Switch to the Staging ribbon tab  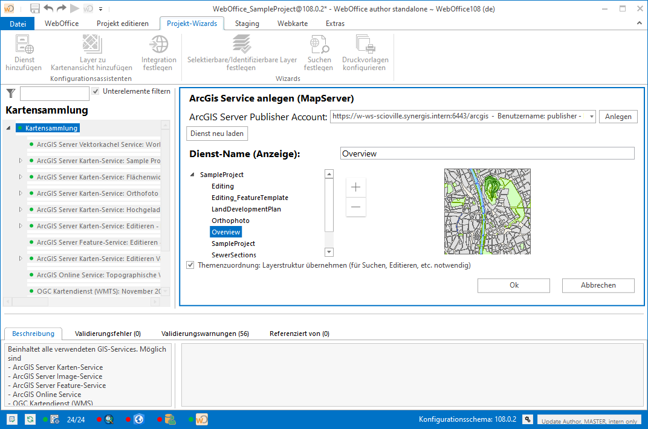(x=247, y=24)
